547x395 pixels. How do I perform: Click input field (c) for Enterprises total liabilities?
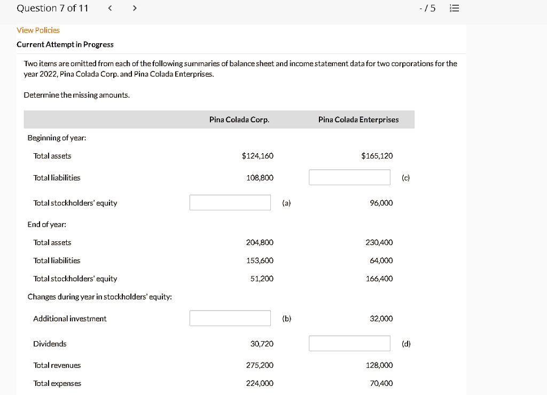click(349, 177)
